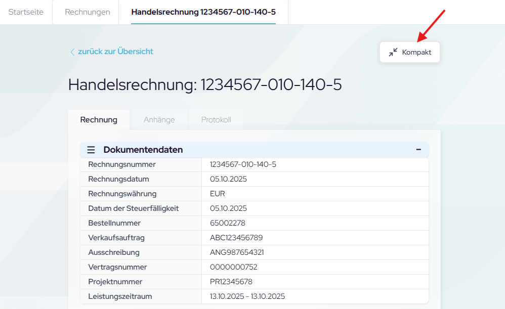This screenshot has height=309, width=505.
Task: Select the Handelsrechnung 1234567-010-140-5 top tab
Action: (x=203, y=12)
